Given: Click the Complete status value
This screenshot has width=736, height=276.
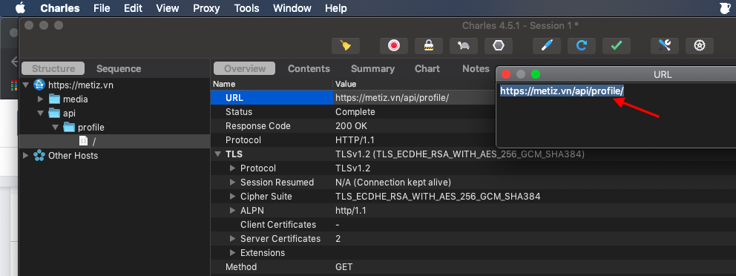Looking at the screenshot, I should coord(355,112).
